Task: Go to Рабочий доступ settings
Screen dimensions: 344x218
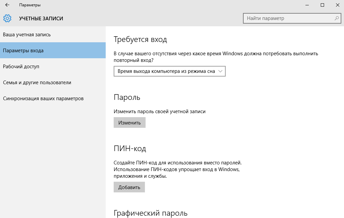Action: pos(21,67)
